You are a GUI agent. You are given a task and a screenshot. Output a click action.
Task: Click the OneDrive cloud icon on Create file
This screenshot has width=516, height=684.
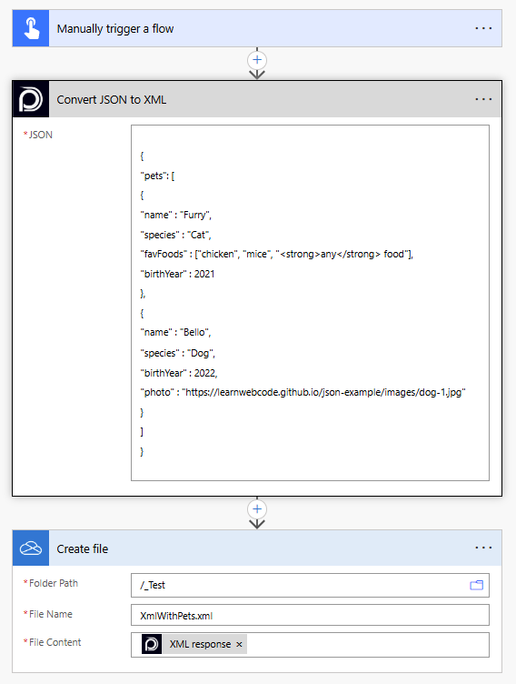[31, 548]
